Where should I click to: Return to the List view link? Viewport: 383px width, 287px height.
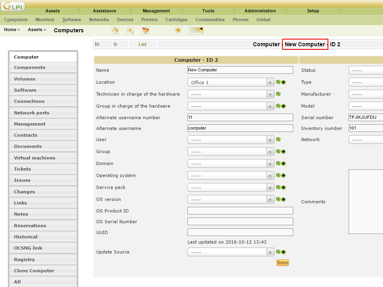coord(142,44)
